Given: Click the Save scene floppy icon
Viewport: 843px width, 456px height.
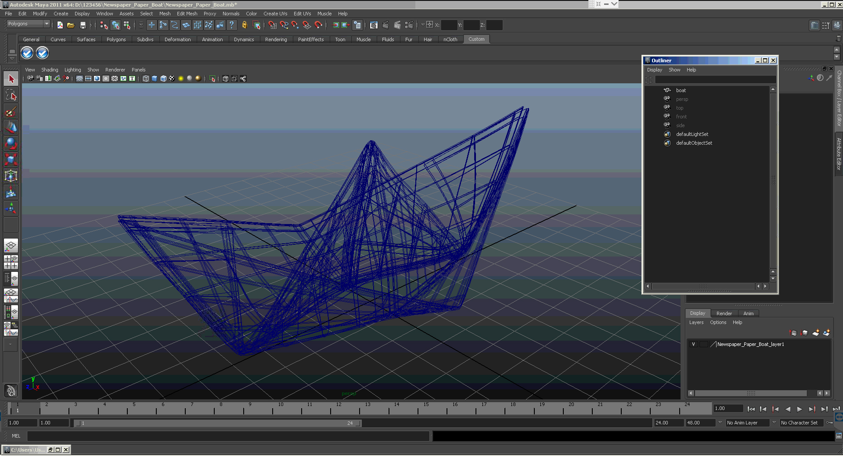Looking at the screenshot, I should click(x=83, y=25).
